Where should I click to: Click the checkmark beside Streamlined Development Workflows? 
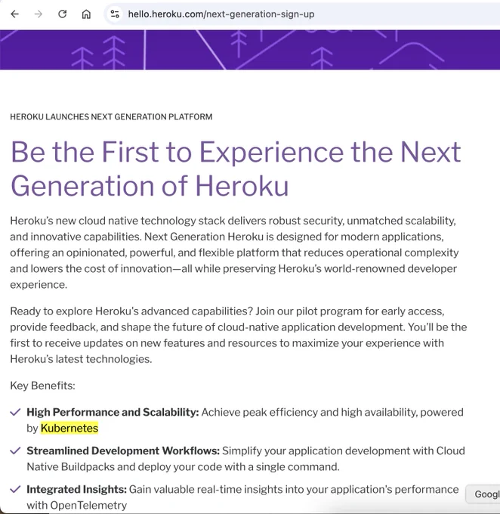click(15, 451)
